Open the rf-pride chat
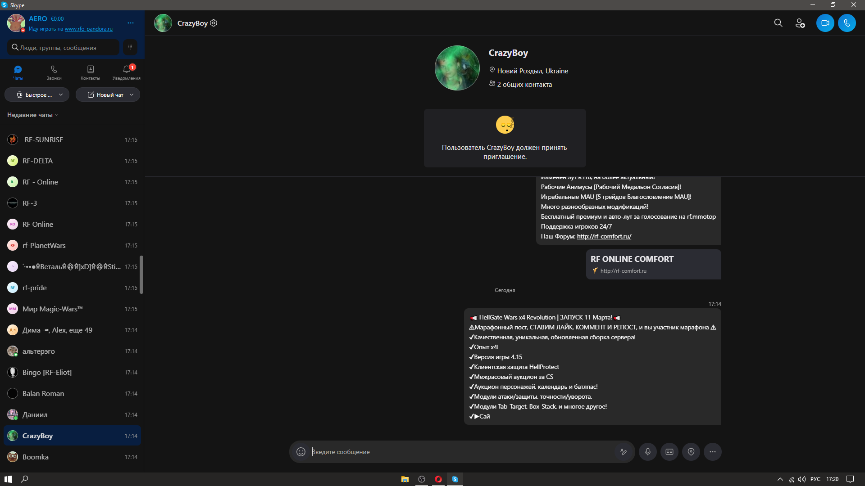Image resolution: width=865 pixels, height=486 pixels. coord(72,288)
